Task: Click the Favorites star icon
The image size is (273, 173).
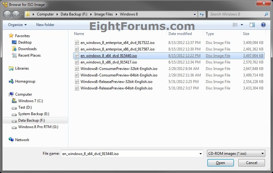Action: pos(11,36)
